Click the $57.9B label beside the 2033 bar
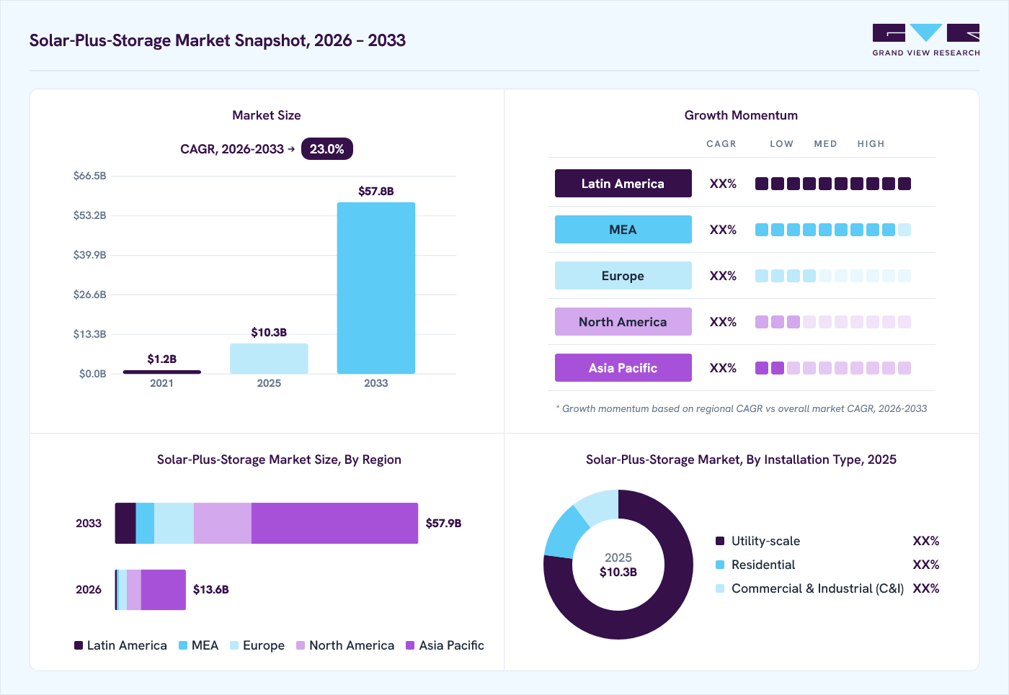Image resolution: width=1009 pixels, height=695 pixels. [x=444, y=524]
